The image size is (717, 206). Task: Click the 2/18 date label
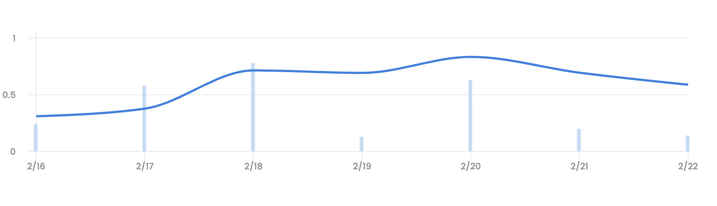coord(254,166)
